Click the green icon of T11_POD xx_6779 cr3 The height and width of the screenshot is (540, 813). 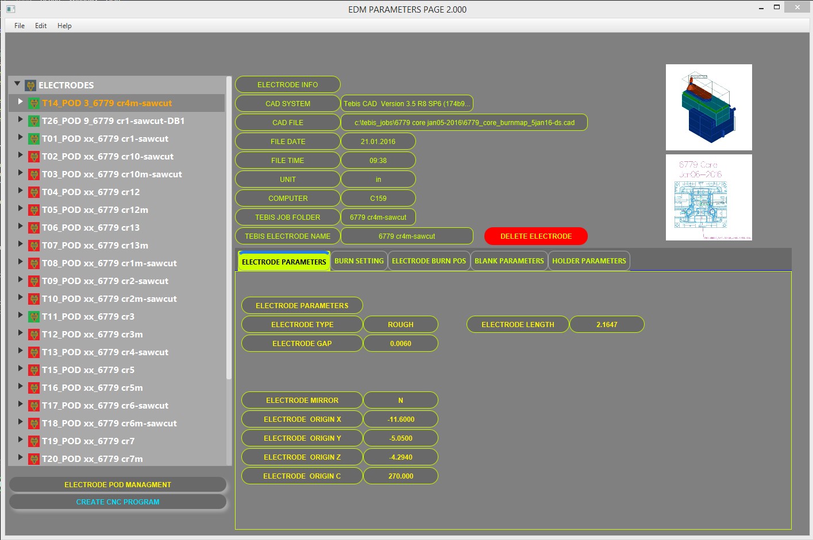click(34, 317)
